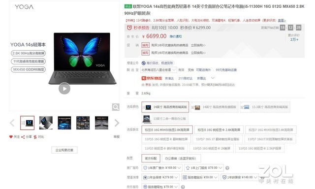The height and width of the screenshot is (189, 315).
Task: Click the red alarm clock 秒杀预告 icon
Action: (x=129, y=28)
